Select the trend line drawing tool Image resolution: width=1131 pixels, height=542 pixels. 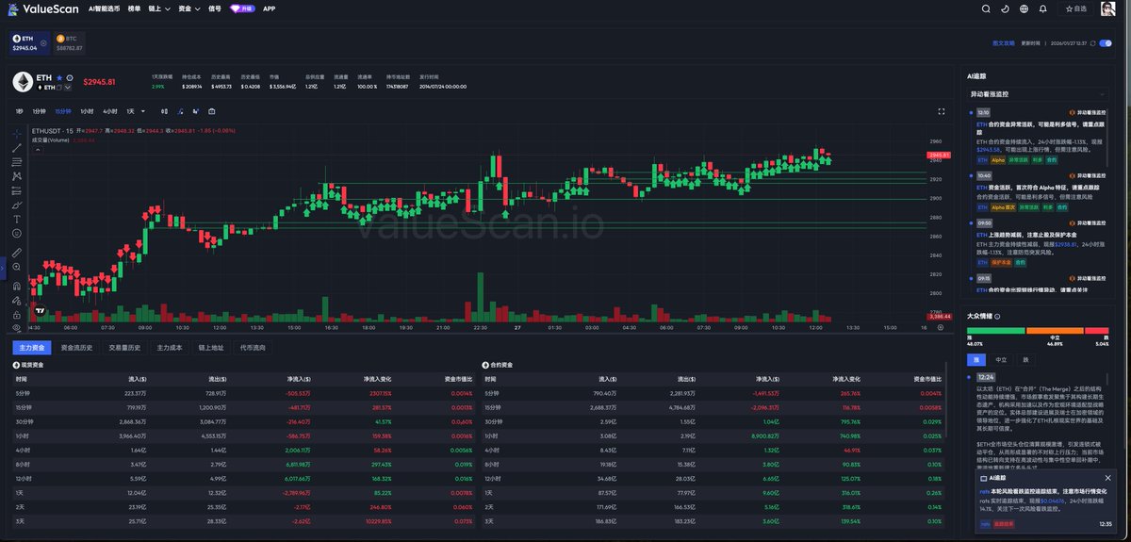[17, 148]
